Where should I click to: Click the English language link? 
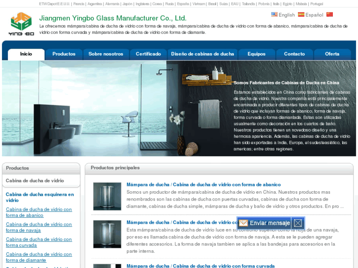[x=287, y=15]
